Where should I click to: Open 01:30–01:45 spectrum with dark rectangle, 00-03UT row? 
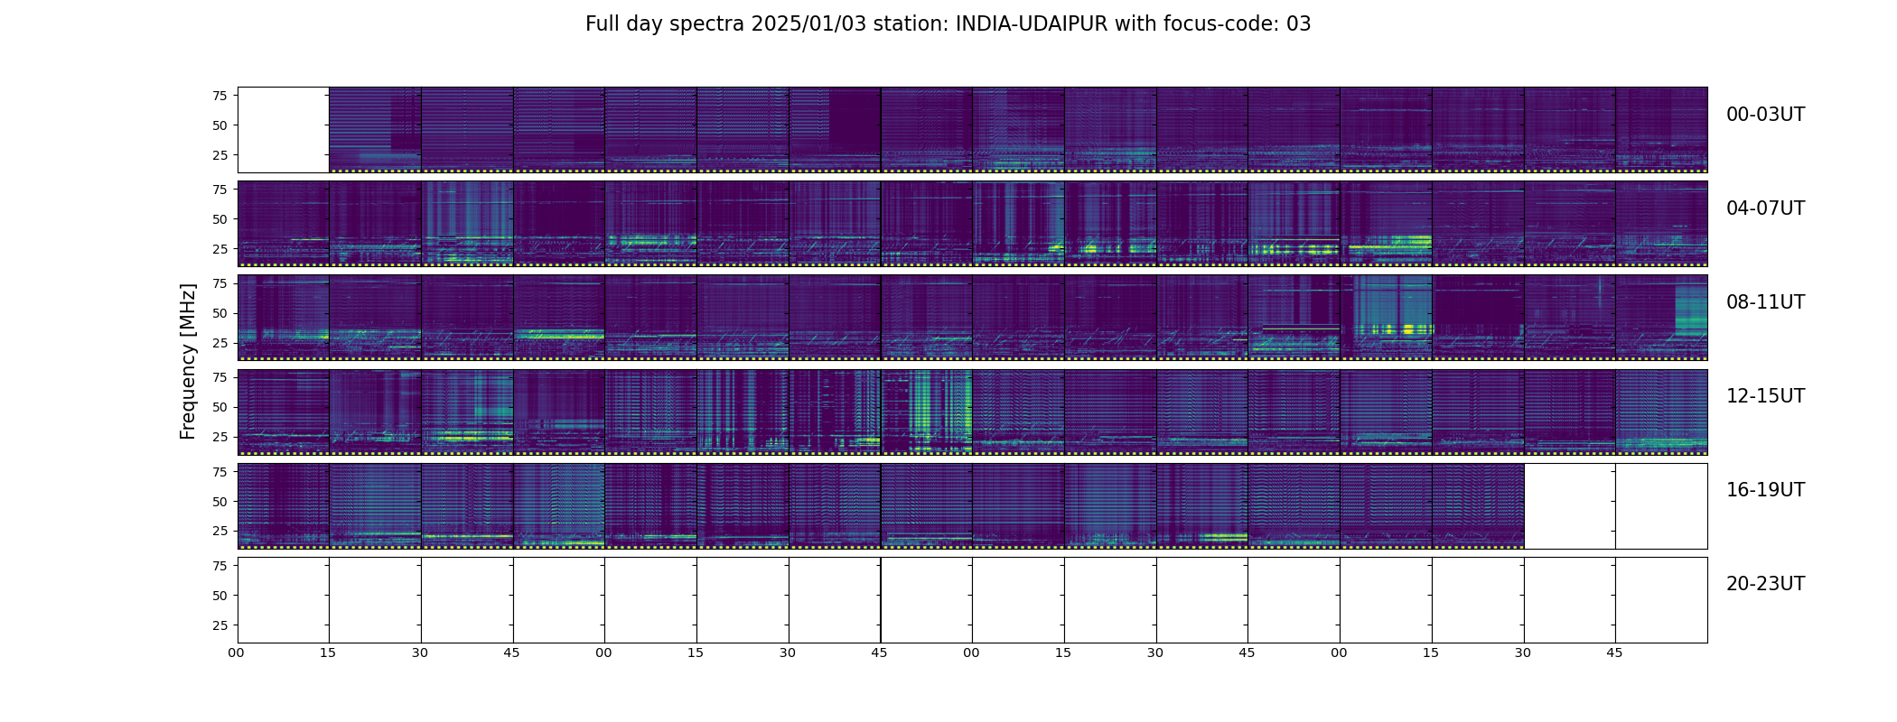(x=835, y=130)
